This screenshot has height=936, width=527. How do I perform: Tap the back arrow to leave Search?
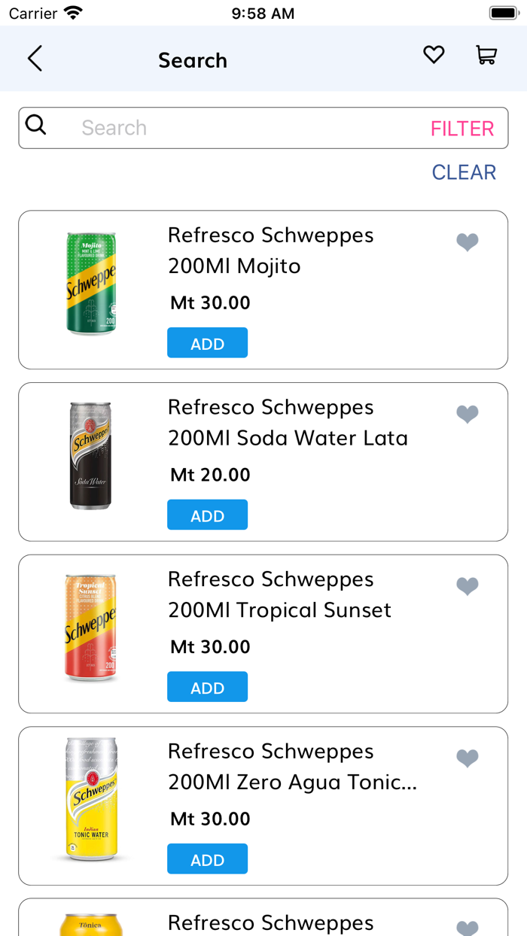click(x=35, y=58)
